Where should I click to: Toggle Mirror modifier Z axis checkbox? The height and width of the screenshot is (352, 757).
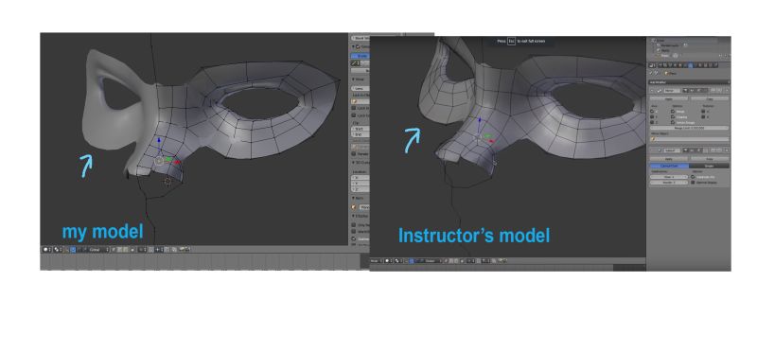coord(652,123)
